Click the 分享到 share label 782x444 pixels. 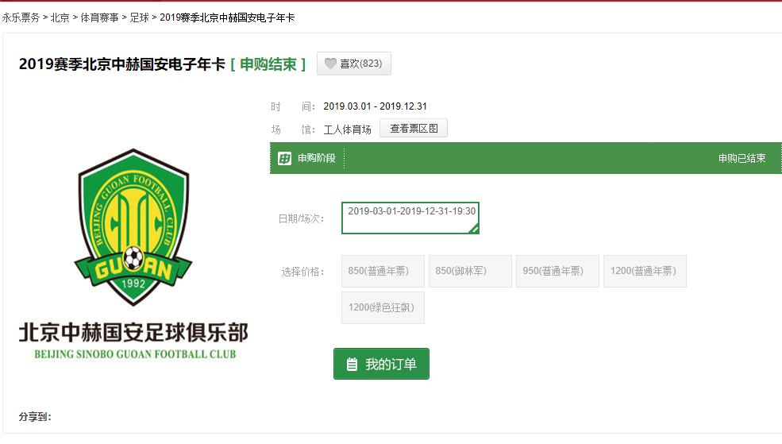coord(35,416)
